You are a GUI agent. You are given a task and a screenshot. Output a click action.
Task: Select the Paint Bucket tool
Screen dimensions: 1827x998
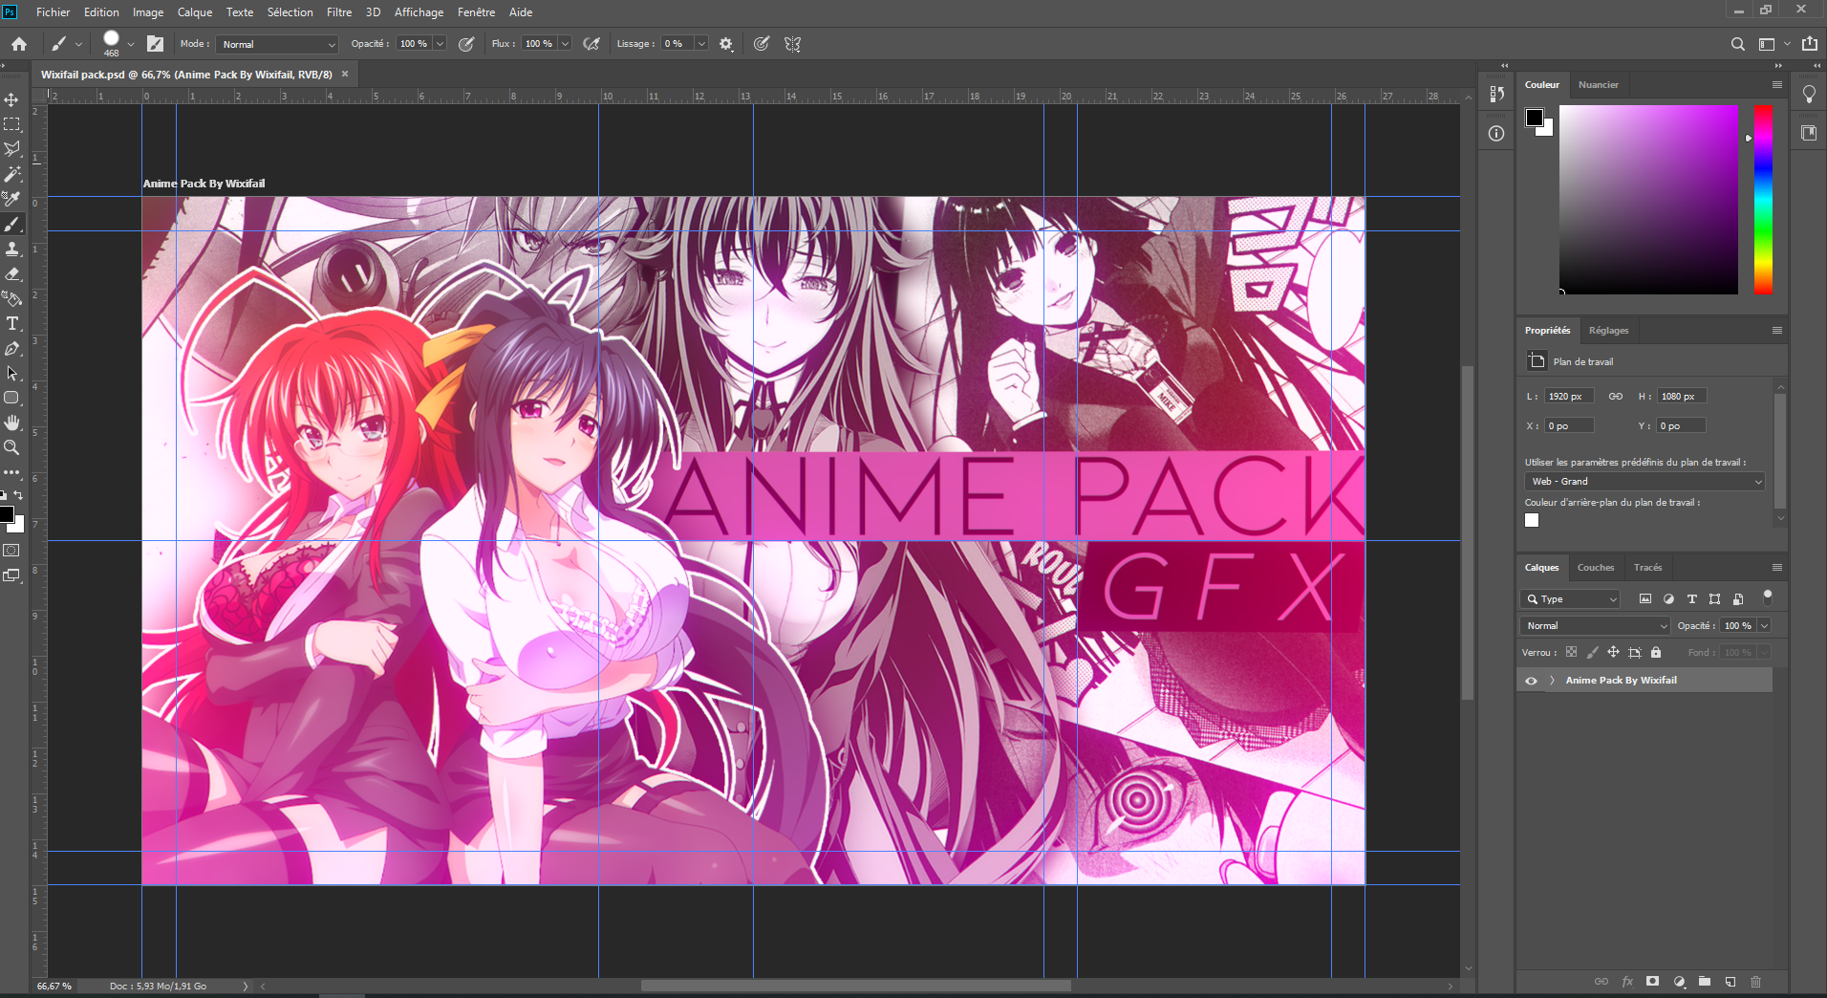click(11, 298)
